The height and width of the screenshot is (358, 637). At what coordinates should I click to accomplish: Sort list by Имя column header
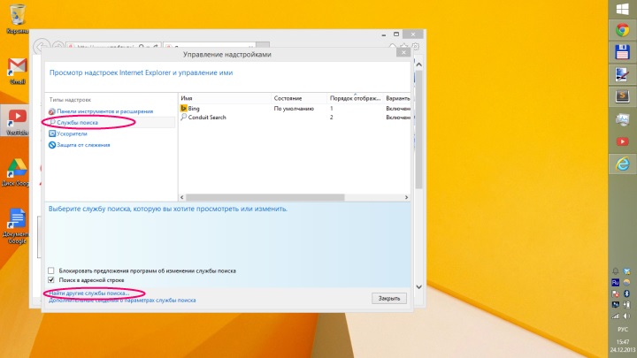(187, 97)
